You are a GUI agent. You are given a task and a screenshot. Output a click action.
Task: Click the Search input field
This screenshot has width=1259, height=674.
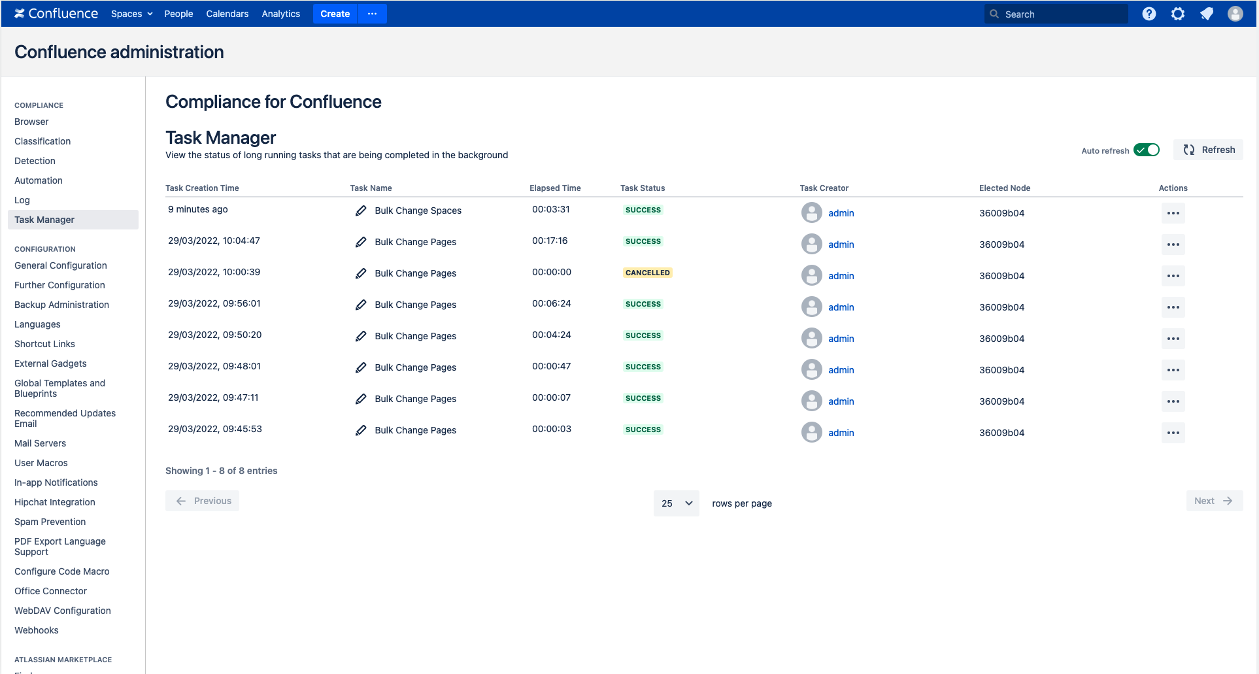point(1062,14)
